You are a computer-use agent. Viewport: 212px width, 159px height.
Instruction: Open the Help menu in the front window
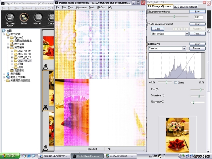click(x=110, y=7)
